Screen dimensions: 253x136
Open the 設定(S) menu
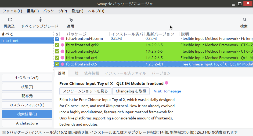[77, 11]
